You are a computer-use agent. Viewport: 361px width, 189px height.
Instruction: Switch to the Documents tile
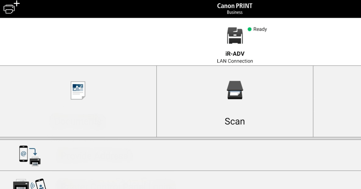(x=78, y=101)
